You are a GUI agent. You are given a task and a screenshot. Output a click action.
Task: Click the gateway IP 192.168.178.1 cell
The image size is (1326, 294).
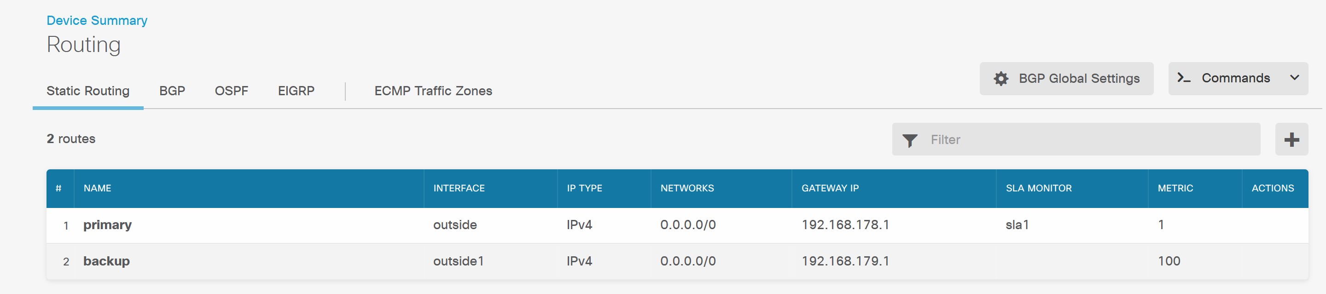coord(846,225)
